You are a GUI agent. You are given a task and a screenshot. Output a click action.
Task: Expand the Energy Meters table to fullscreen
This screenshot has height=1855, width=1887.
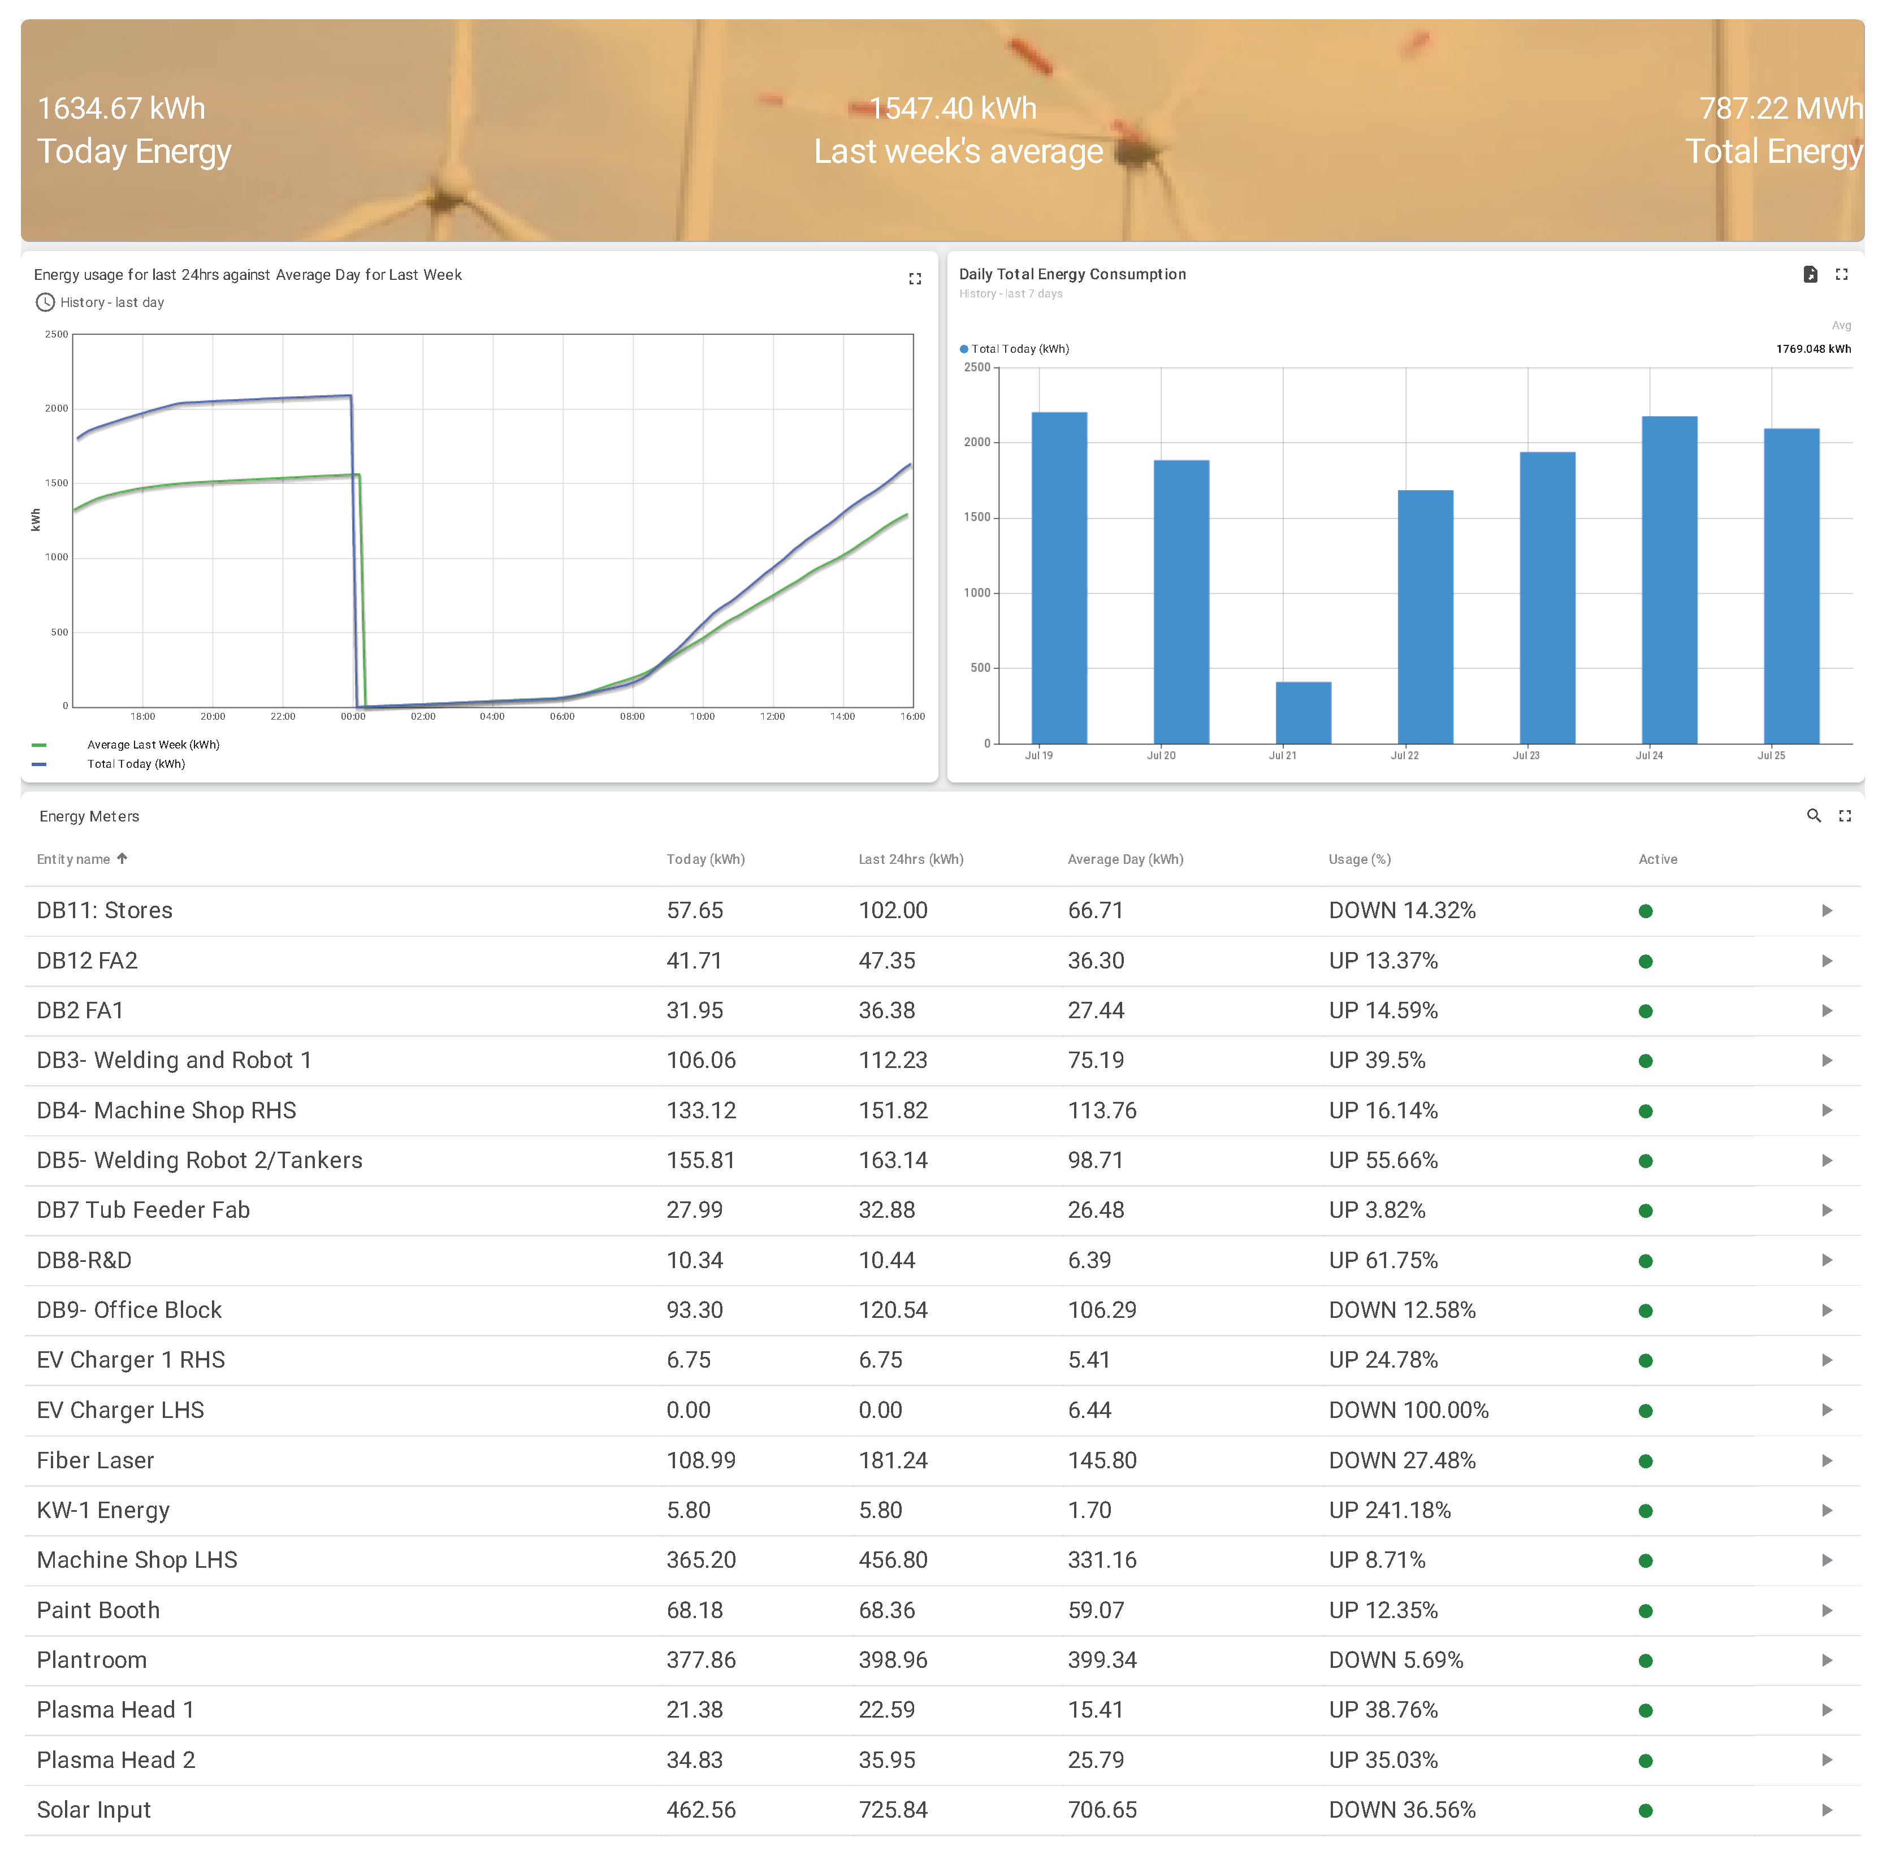pyautogui.click(x=1845, y=816)
